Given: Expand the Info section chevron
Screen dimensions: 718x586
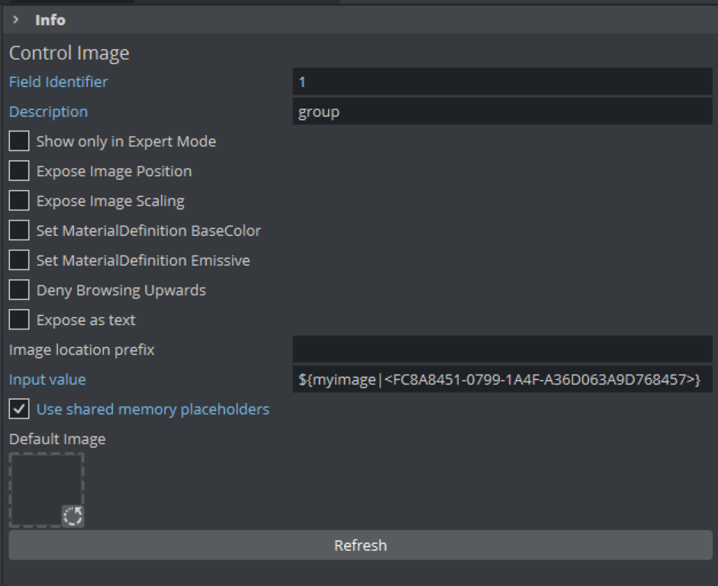Looking at the screenshot, I should [16, 20].
